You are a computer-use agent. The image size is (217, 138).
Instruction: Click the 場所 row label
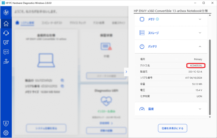click(x=143, y=59)
